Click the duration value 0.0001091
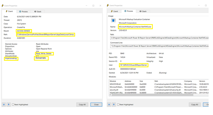 (x=21, y=38)
